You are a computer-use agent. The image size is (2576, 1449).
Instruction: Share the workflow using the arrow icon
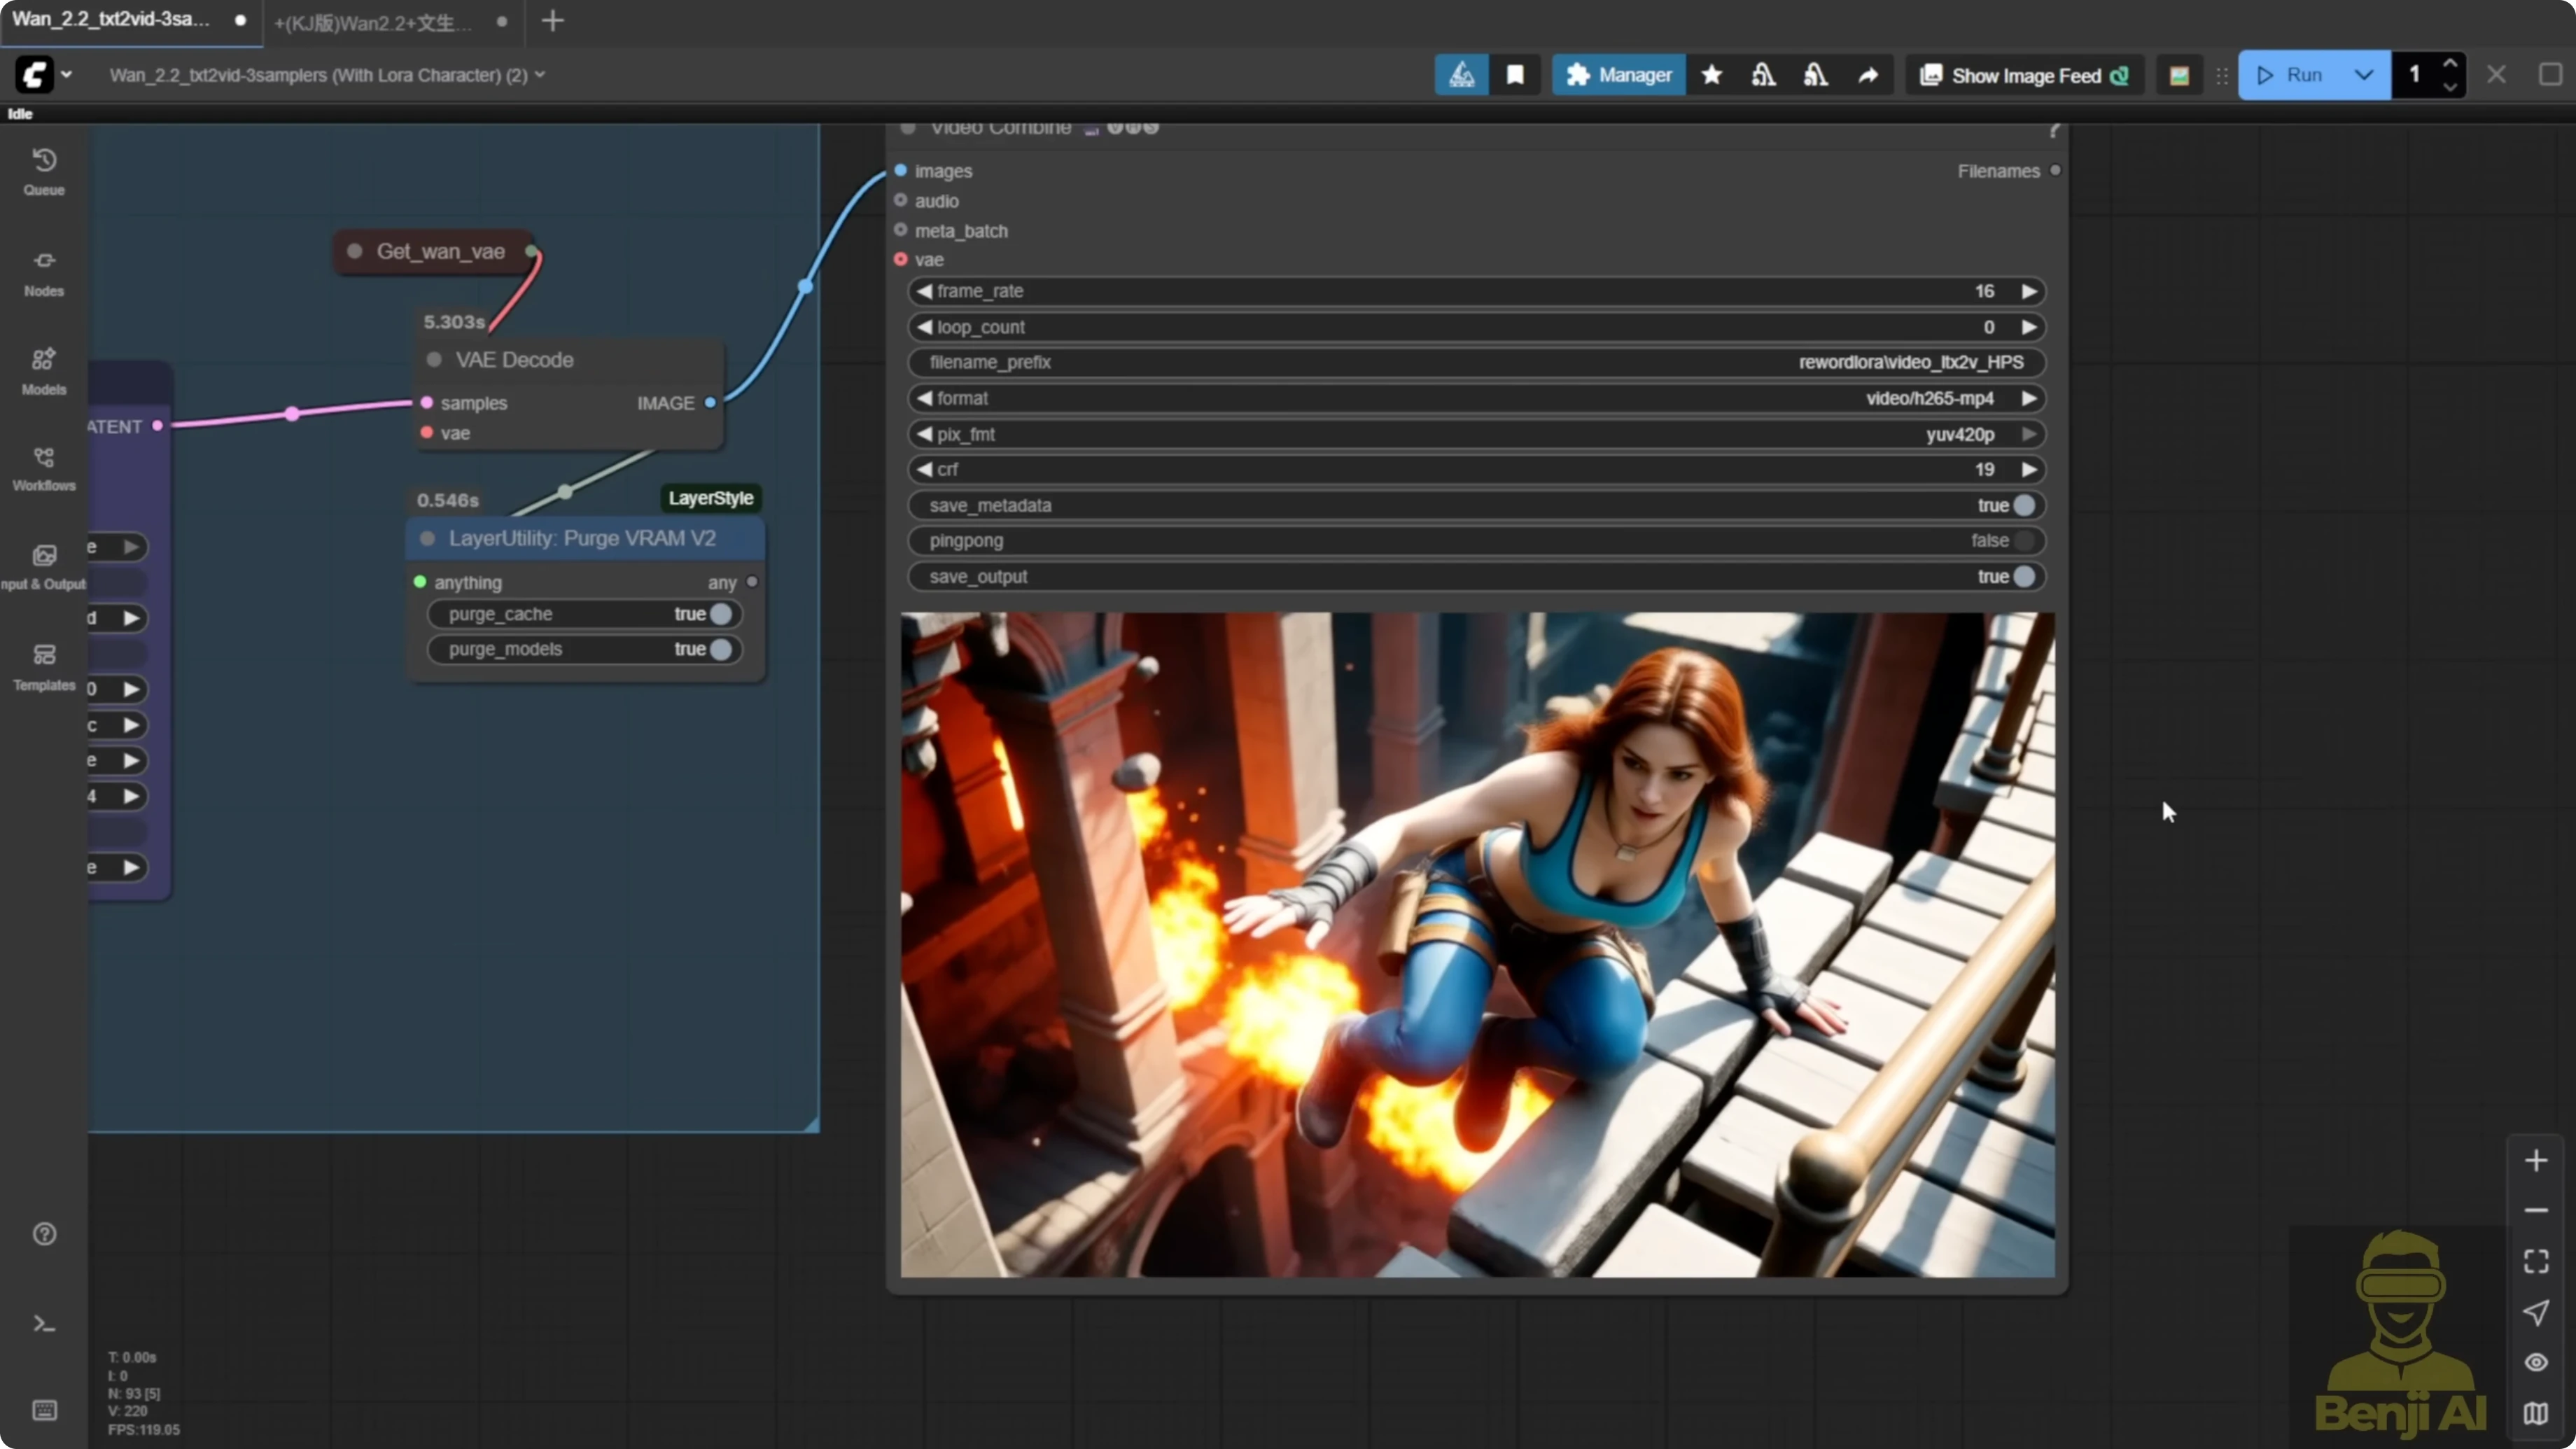[x=1868, y=74]
